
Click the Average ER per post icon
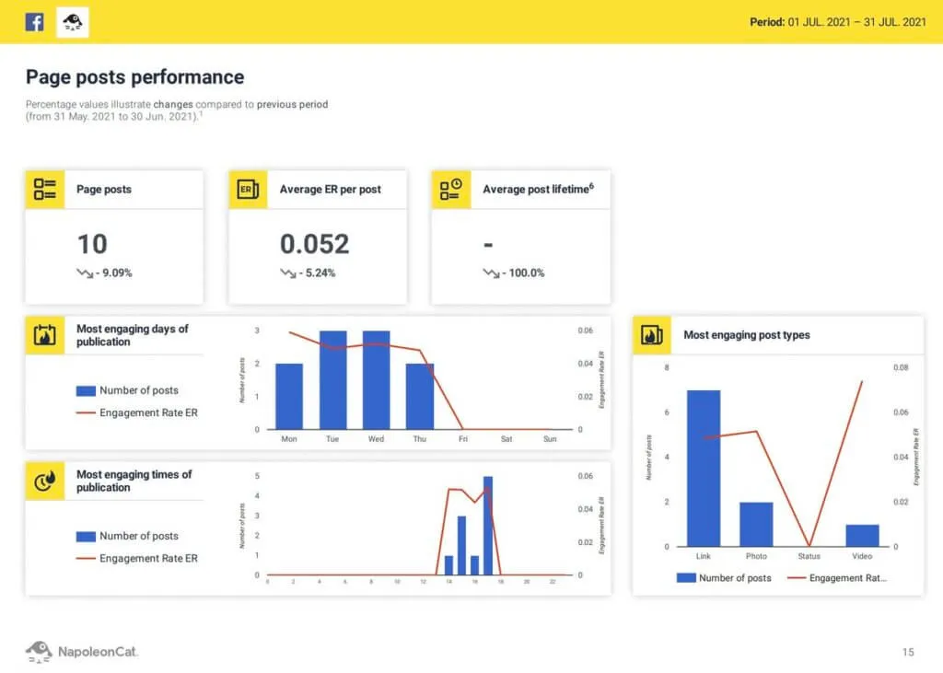(x=247, y=190)
